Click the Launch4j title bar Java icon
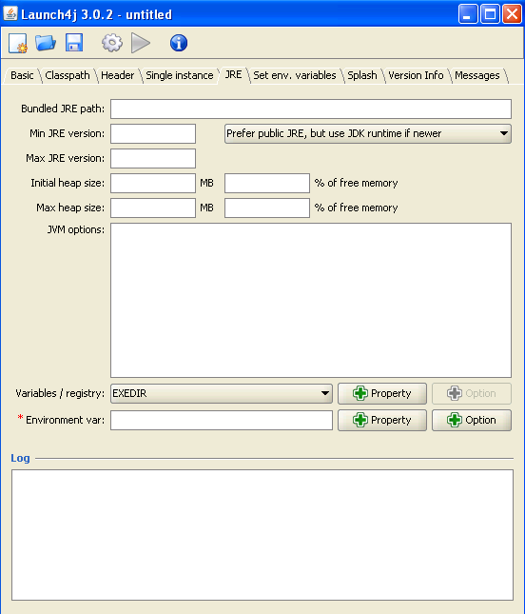Screen dimensions: 525x614 tap(10, 13)
